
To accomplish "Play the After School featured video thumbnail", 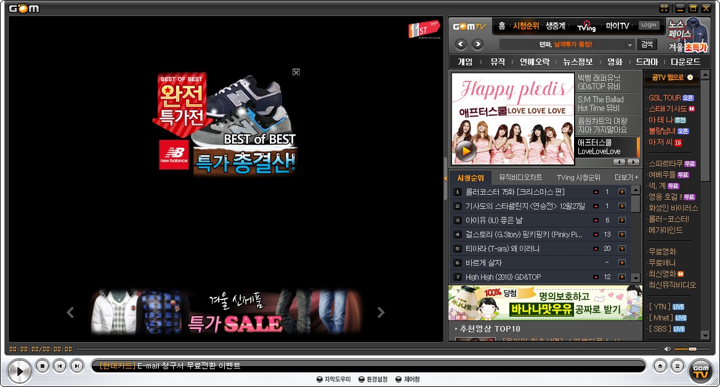I will pyautogui.click(x=513, y=118).
